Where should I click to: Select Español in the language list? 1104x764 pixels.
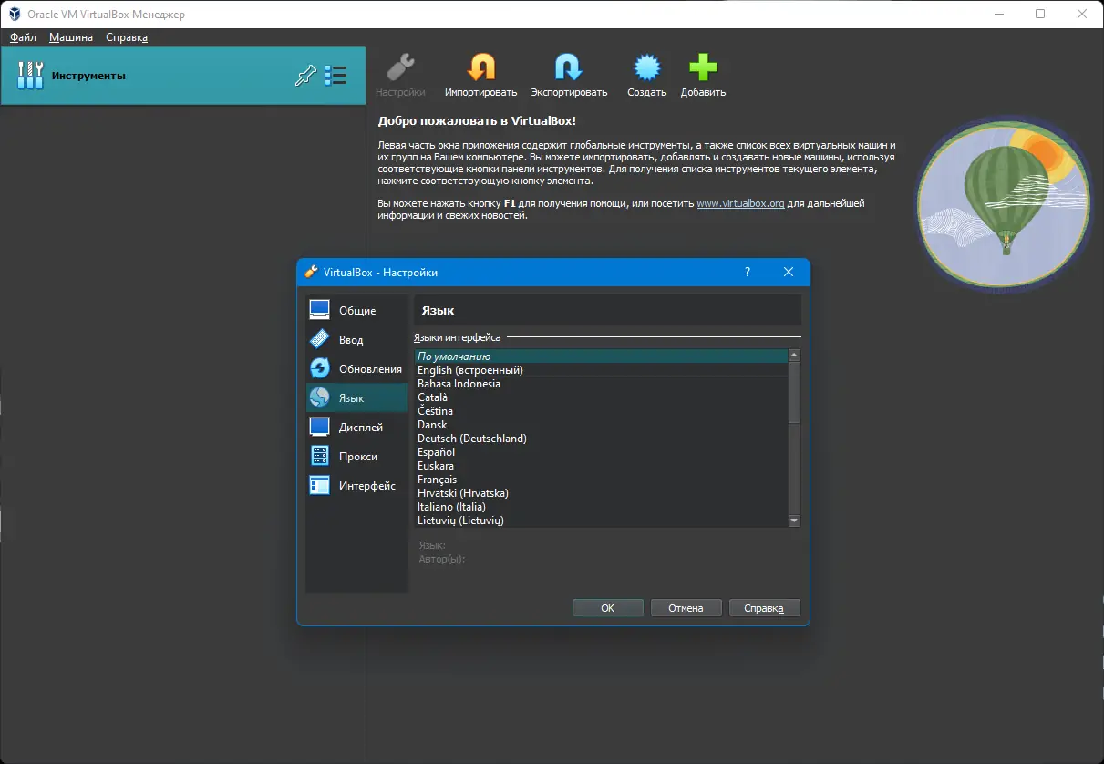coord(601,452)
